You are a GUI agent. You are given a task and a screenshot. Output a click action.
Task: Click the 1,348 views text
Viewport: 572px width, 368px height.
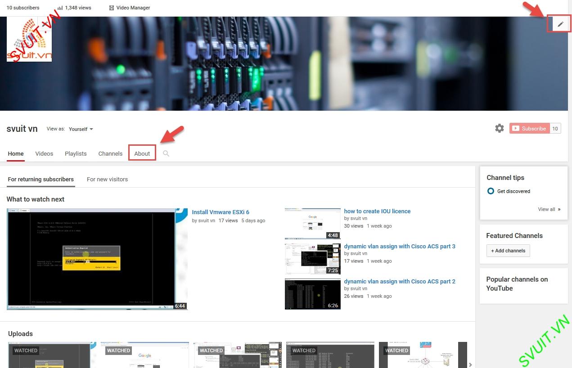pyautogui.click(x=78, y=8)
